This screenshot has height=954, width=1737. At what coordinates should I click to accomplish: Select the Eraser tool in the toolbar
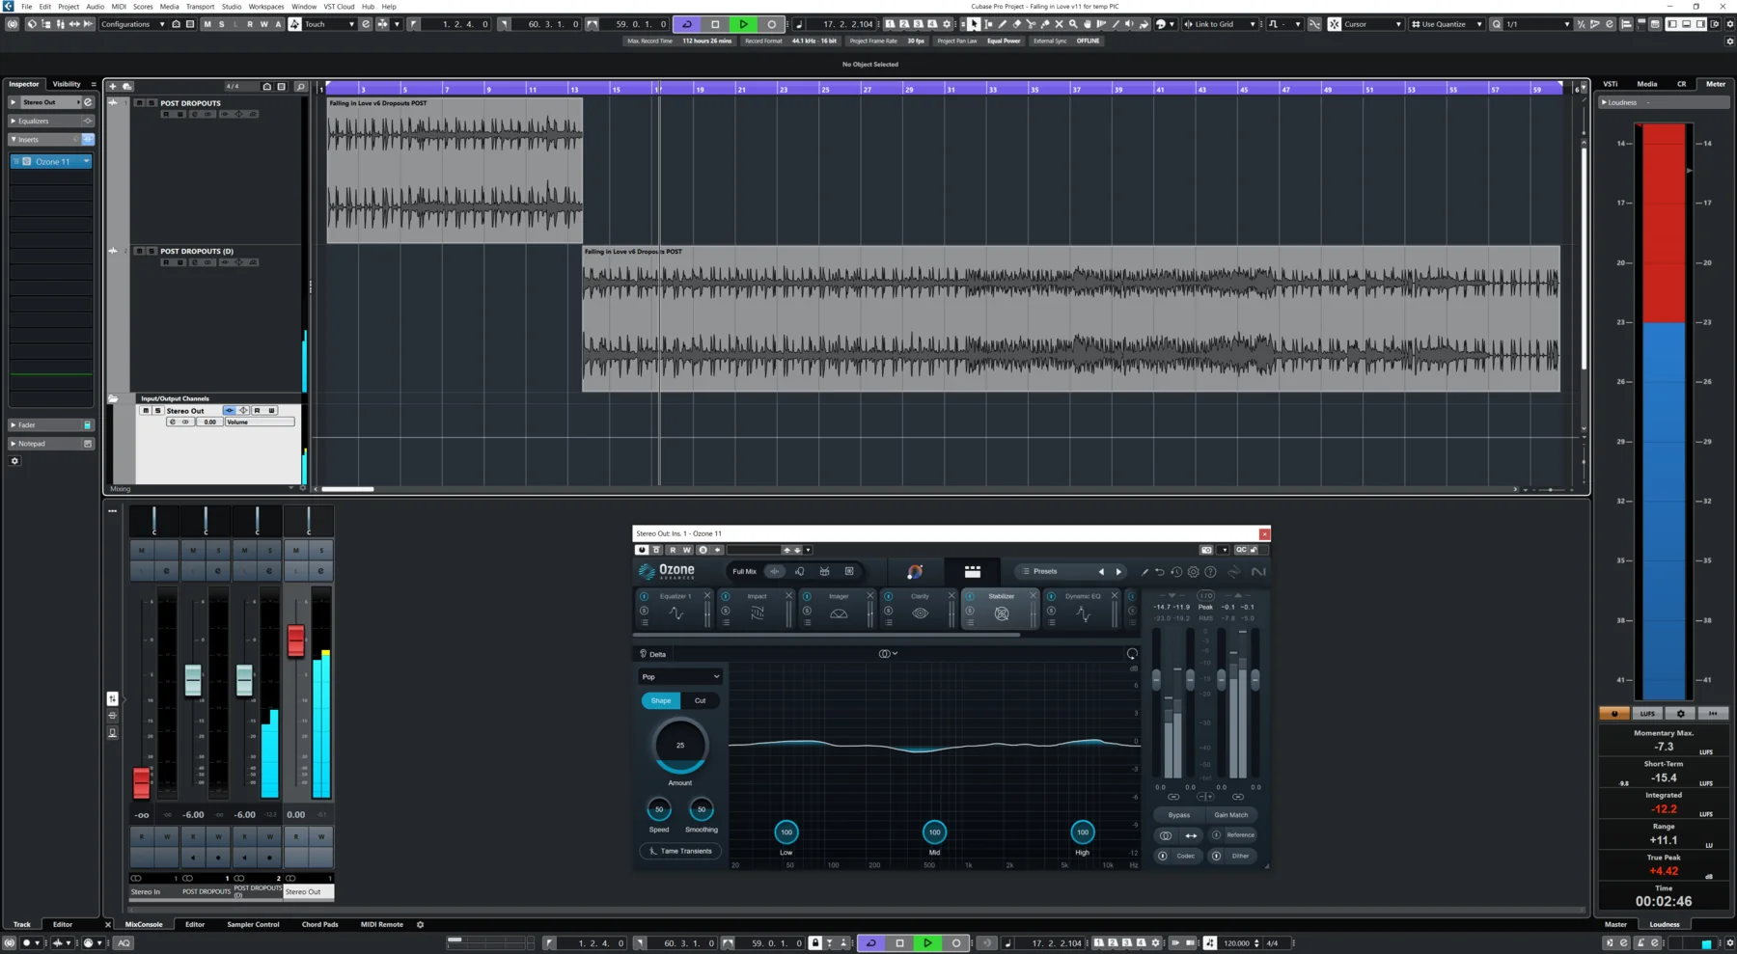click(x=1017, y=24)
